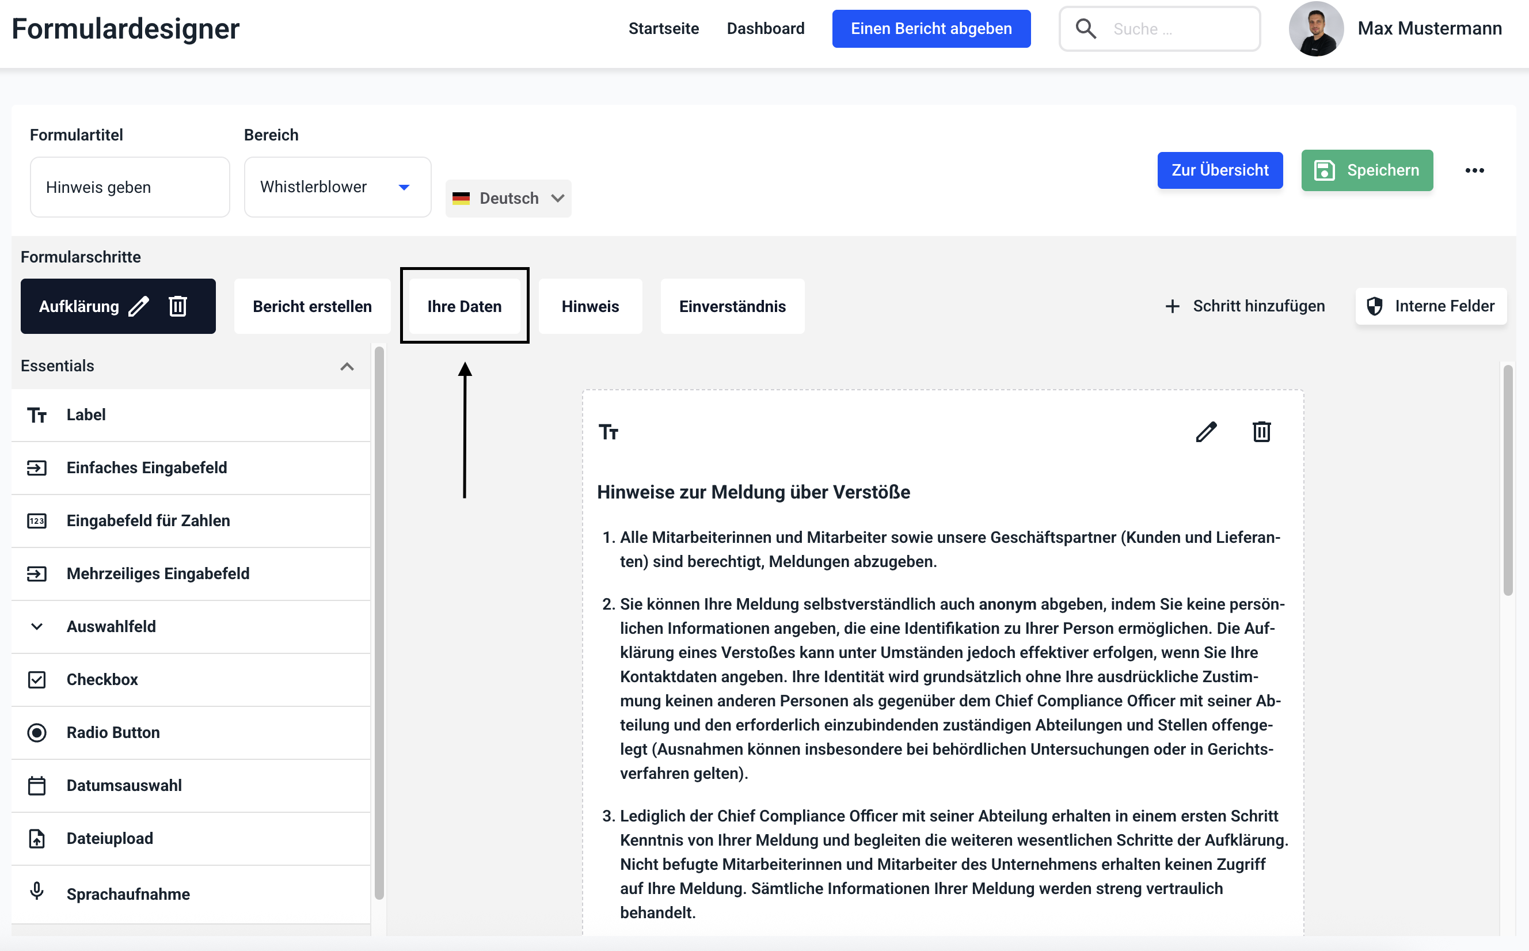Collapse the Essentials section
Screen dimensions: 1529x951
coord(347,366)
